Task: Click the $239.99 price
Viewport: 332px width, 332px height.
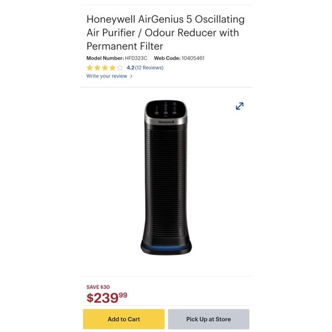Action: [x=107, y=298]
